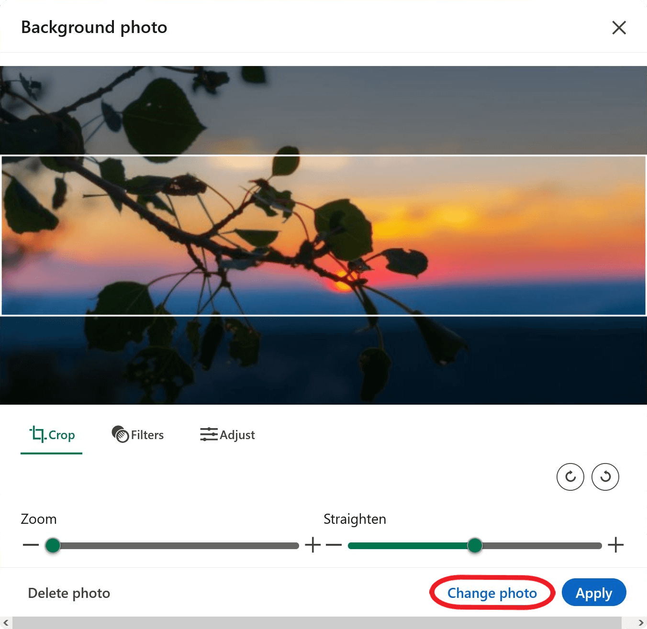Rotate the photo counterclockwise

click(x=605, y=477)
